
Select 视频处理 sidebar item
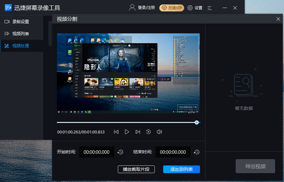pos(22,46)
